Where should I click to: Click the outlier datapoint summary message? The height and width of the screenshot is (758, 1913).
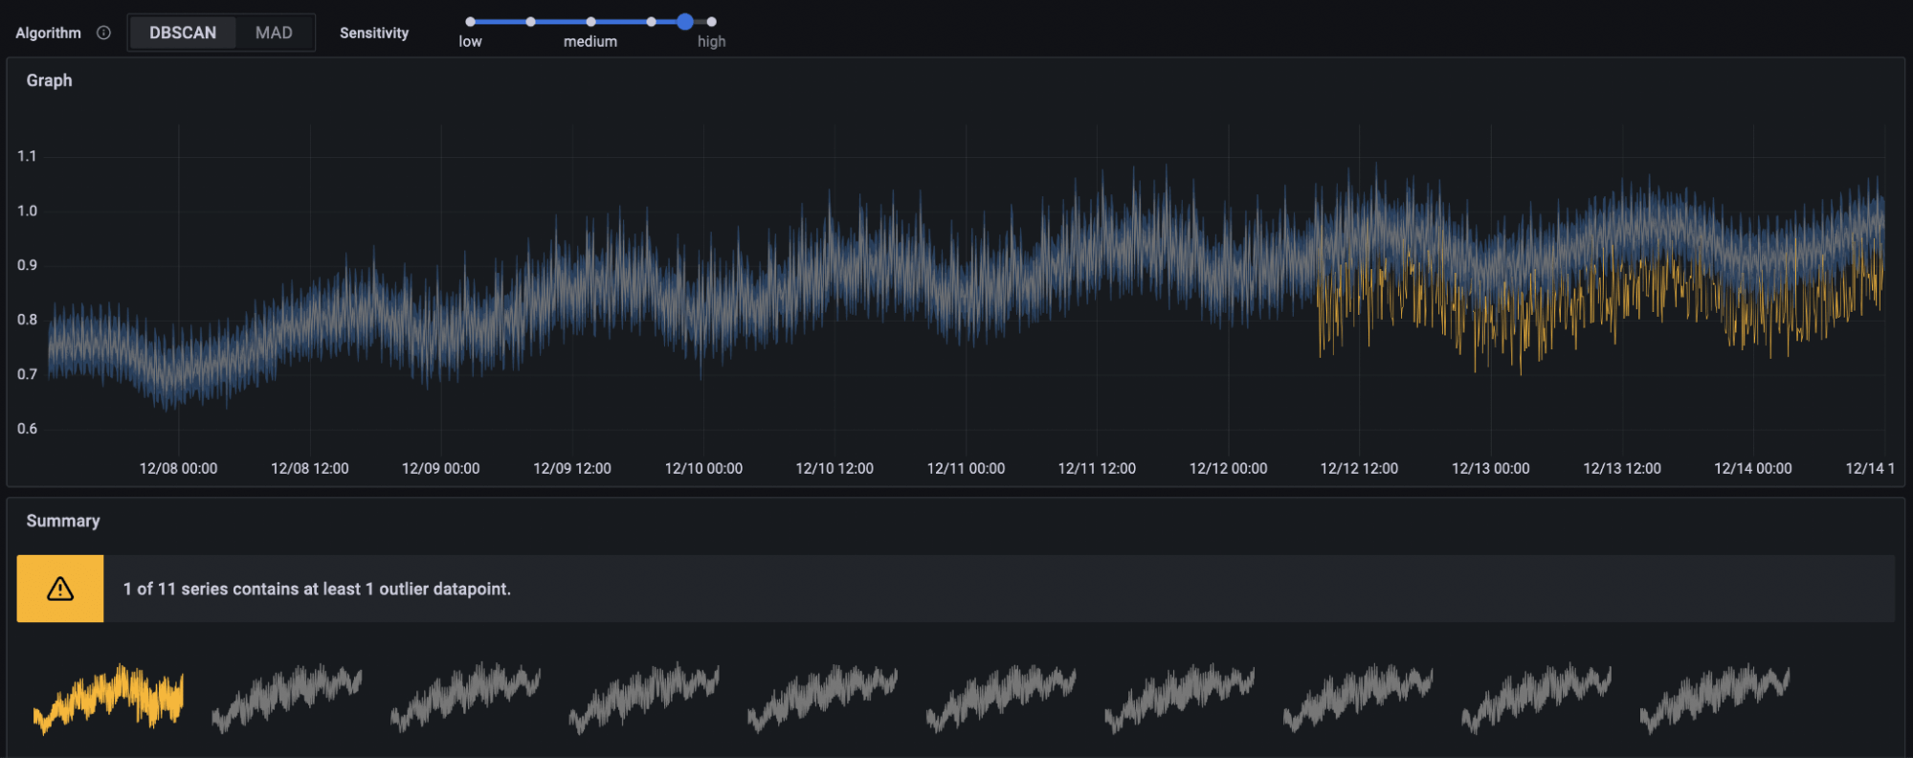pyautogui.click(x=317, y=589)
